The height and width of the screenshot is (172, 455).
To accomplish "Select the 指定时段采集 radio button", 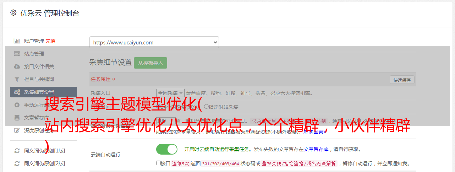I will (206, 107).
